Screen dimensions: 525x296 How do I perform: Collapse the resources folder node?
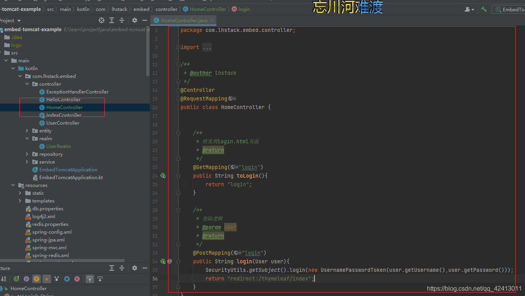click(x=13, y=185)
